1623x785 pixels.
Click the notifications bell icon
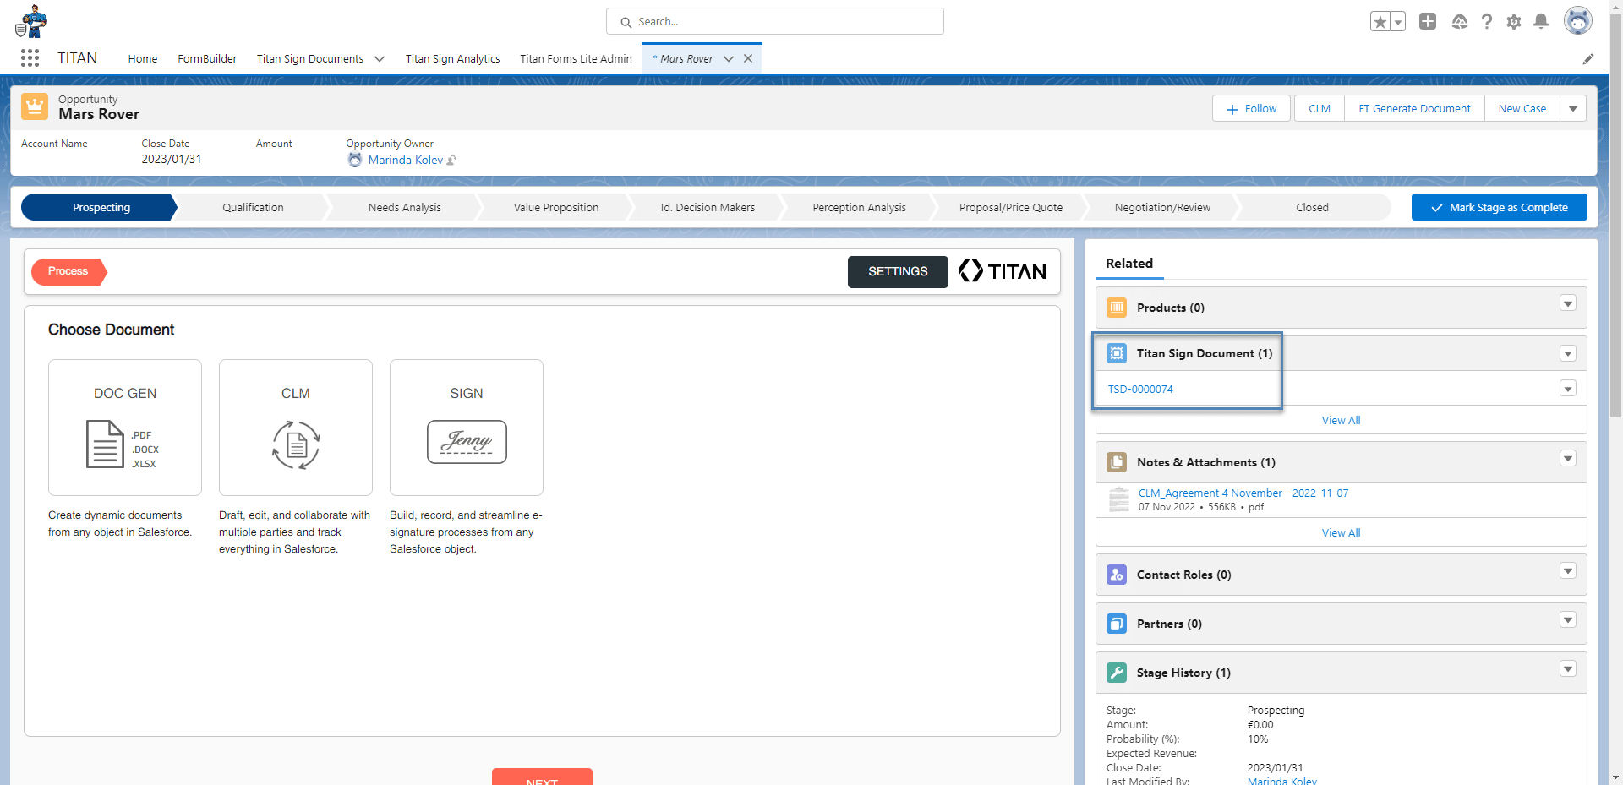click(x=1540, y=21)
